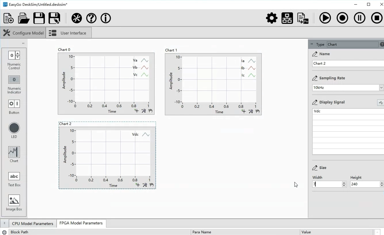Click the network topology icon in the toolbar

pyautogui.click(x=287, y=18)
